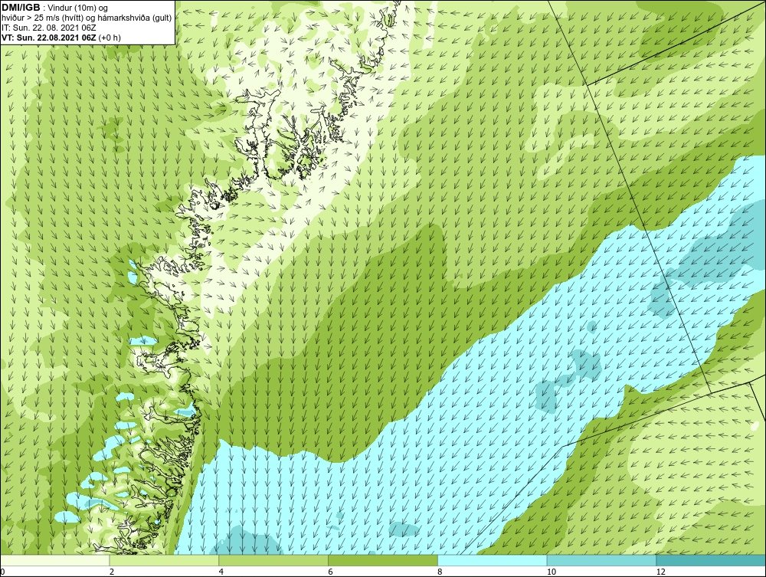Click the 'VT: Sun. 22.08.2021 06Z' valid time
The height and width of the screenshot is (577, 766).
(49, 38)
